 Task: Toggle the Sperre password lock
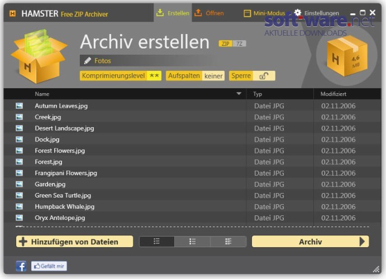(x=252, y=76)
